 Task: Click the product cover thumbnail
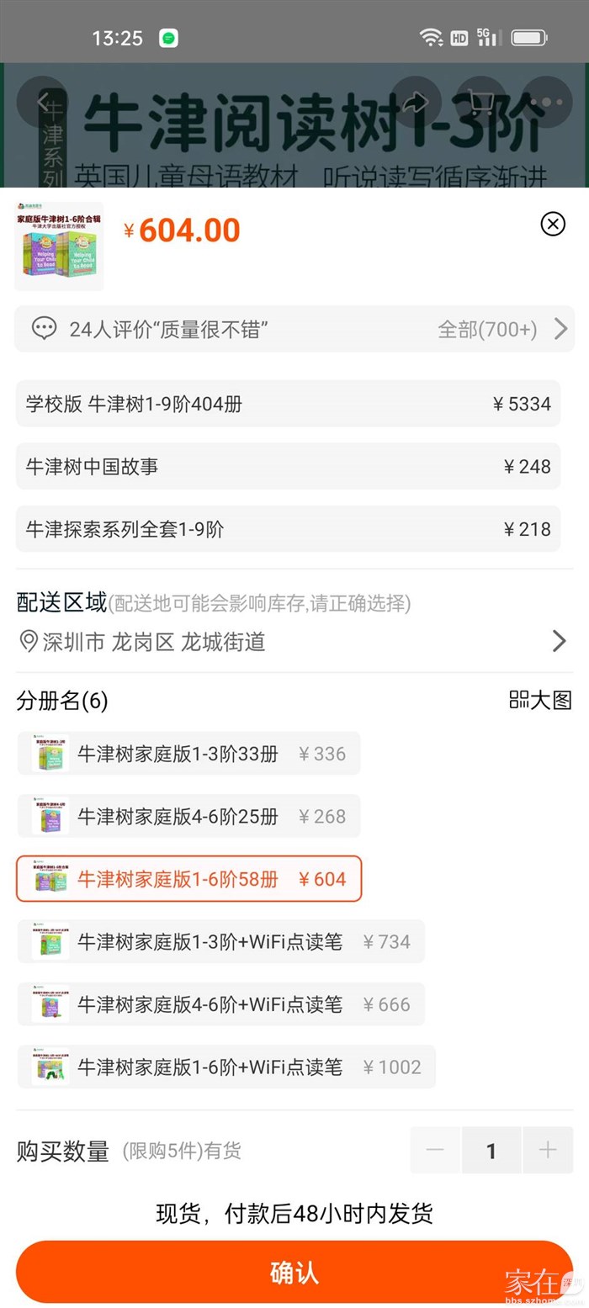point(59,246)
